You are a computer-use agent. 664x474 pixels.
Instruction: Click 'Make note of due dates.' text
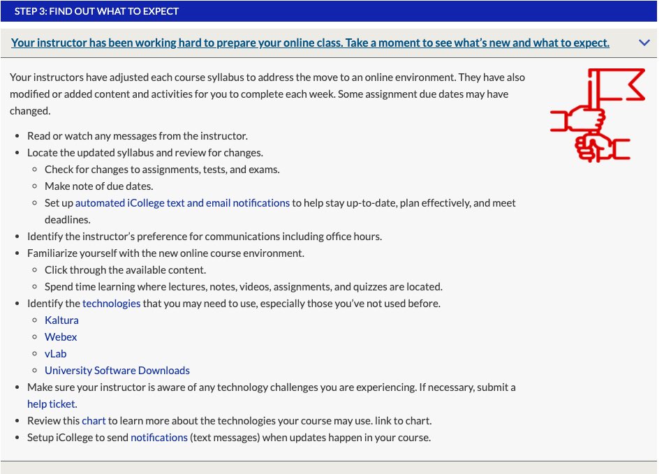(x=99, y=186)
